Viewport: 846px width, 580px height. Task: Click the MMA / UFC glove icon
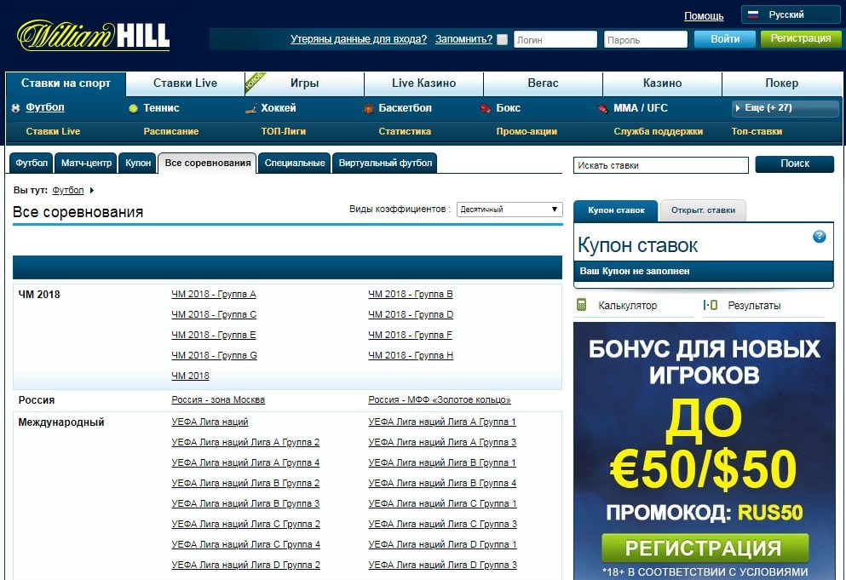(x=603, y=108)
